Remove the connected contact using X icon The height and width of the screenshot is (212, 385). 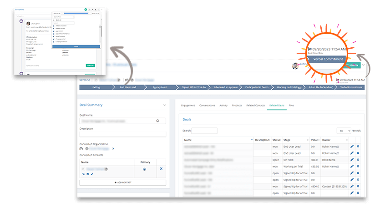[x=161, y=169]
